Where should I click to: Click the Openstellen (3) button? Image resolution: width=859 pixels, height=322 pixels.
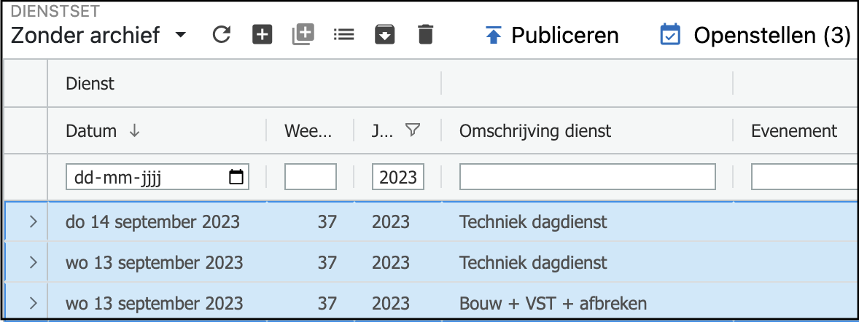point(755,35)
